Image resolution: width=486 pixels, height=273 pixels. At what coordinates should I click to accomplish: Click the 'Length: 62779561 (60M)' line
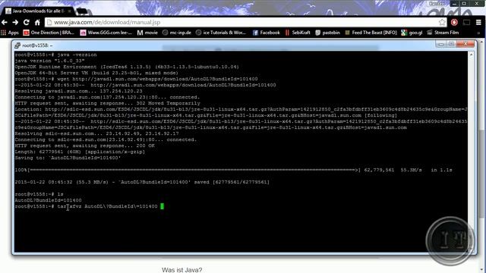pyautogui.click(x=80, y=152)
